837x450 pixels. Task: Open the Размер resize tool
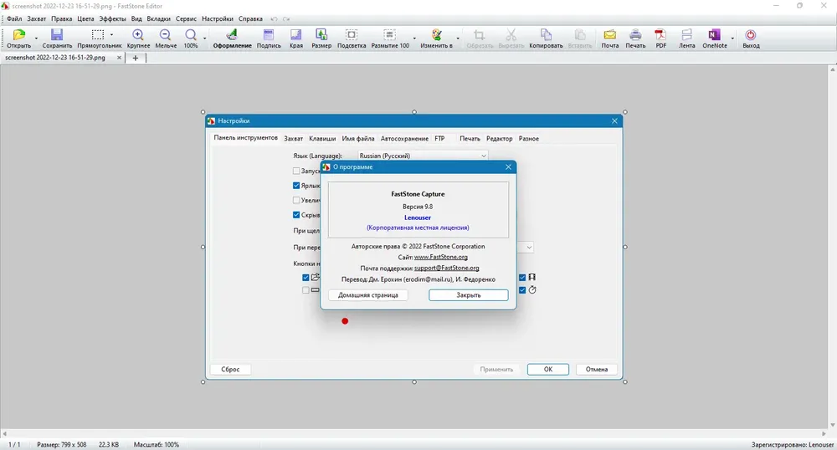[321, 35]
